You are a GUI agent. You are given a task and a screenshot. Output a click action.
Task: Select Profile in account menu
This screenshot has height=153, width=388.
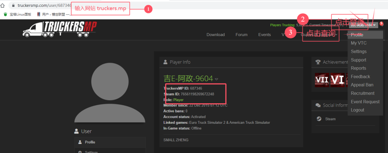click(x=365, y=35)
